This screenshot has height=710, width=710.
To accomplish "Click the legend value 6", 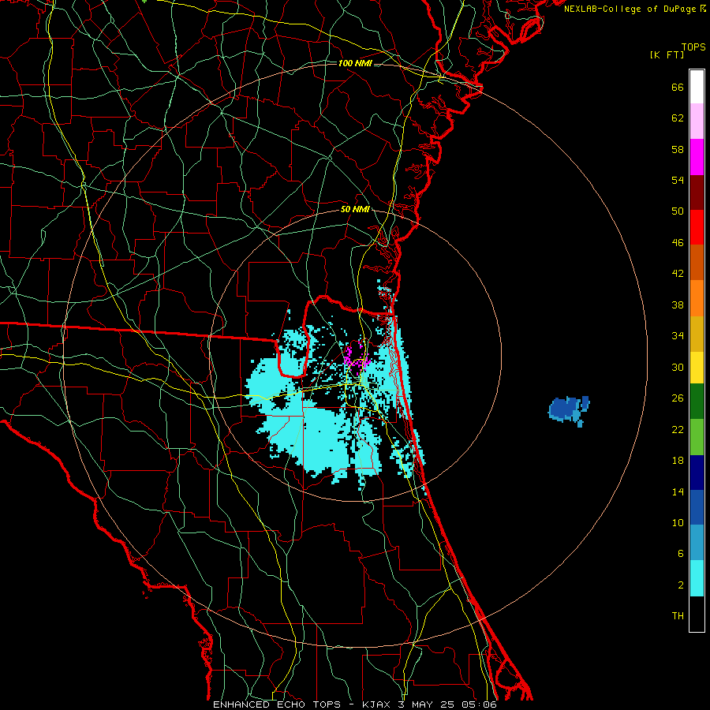I will tap(681, 553).
